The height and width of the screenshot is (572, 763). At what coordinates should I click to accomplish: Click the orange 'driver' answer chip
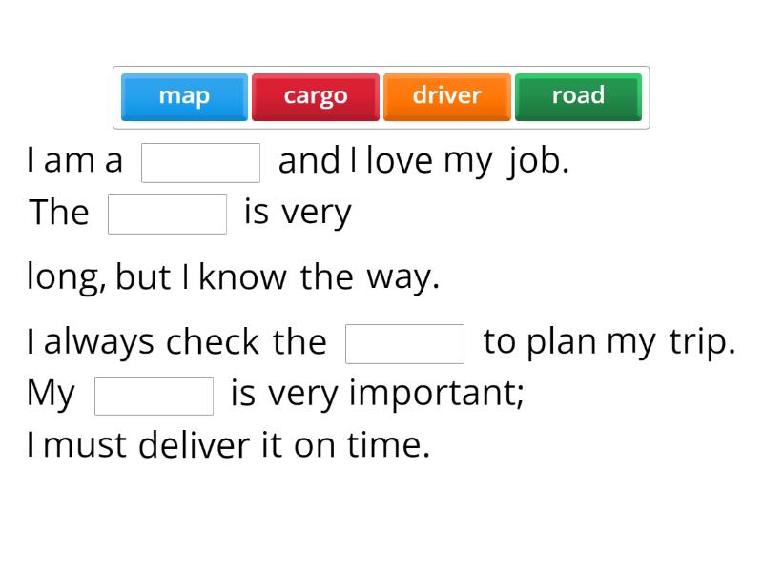pyautogui.click(x=446, y=95)
